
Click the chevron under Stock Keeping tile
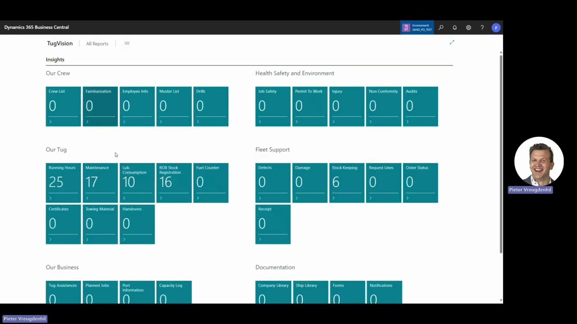(x=334, y=198)
